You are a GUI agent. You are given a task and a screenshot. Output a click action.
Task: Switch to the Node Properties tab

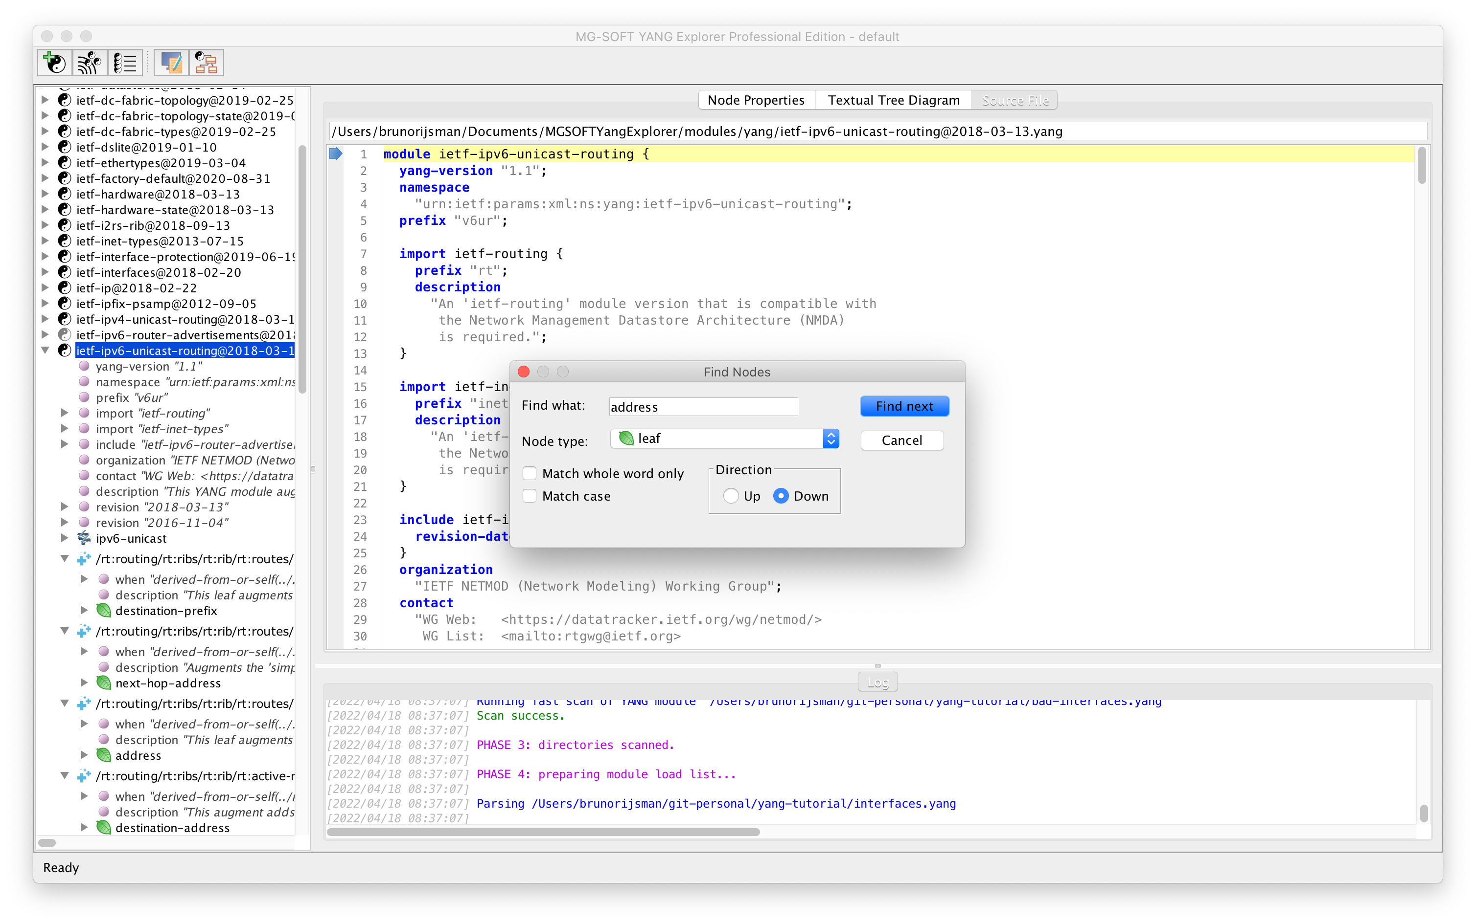coord(756,100)
